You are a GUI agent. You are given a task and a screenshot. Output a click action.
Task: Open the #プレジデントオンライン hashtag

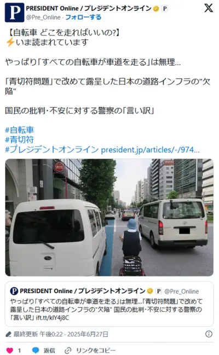pos(52,150)
